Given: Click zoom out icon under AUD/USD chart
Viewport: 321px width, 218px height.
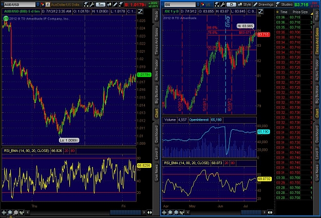Looking at the screenshot, I should 16,213.
